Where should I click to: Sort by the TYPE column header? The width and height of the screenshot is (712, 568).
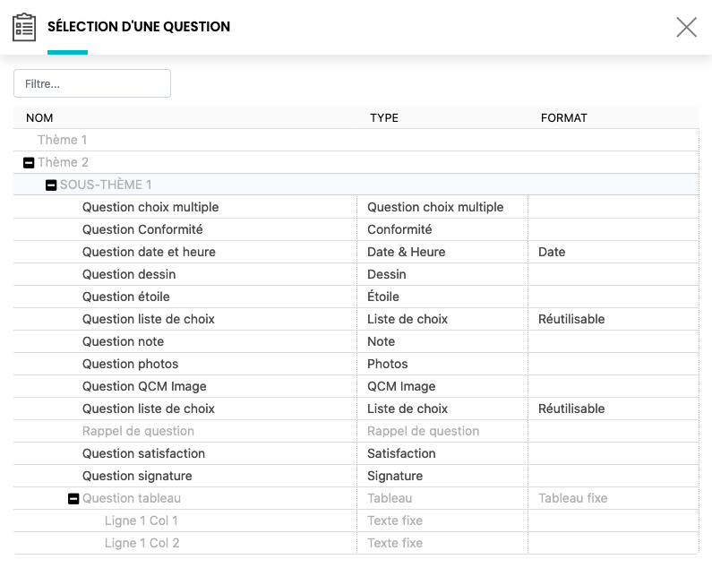[384, 117]
